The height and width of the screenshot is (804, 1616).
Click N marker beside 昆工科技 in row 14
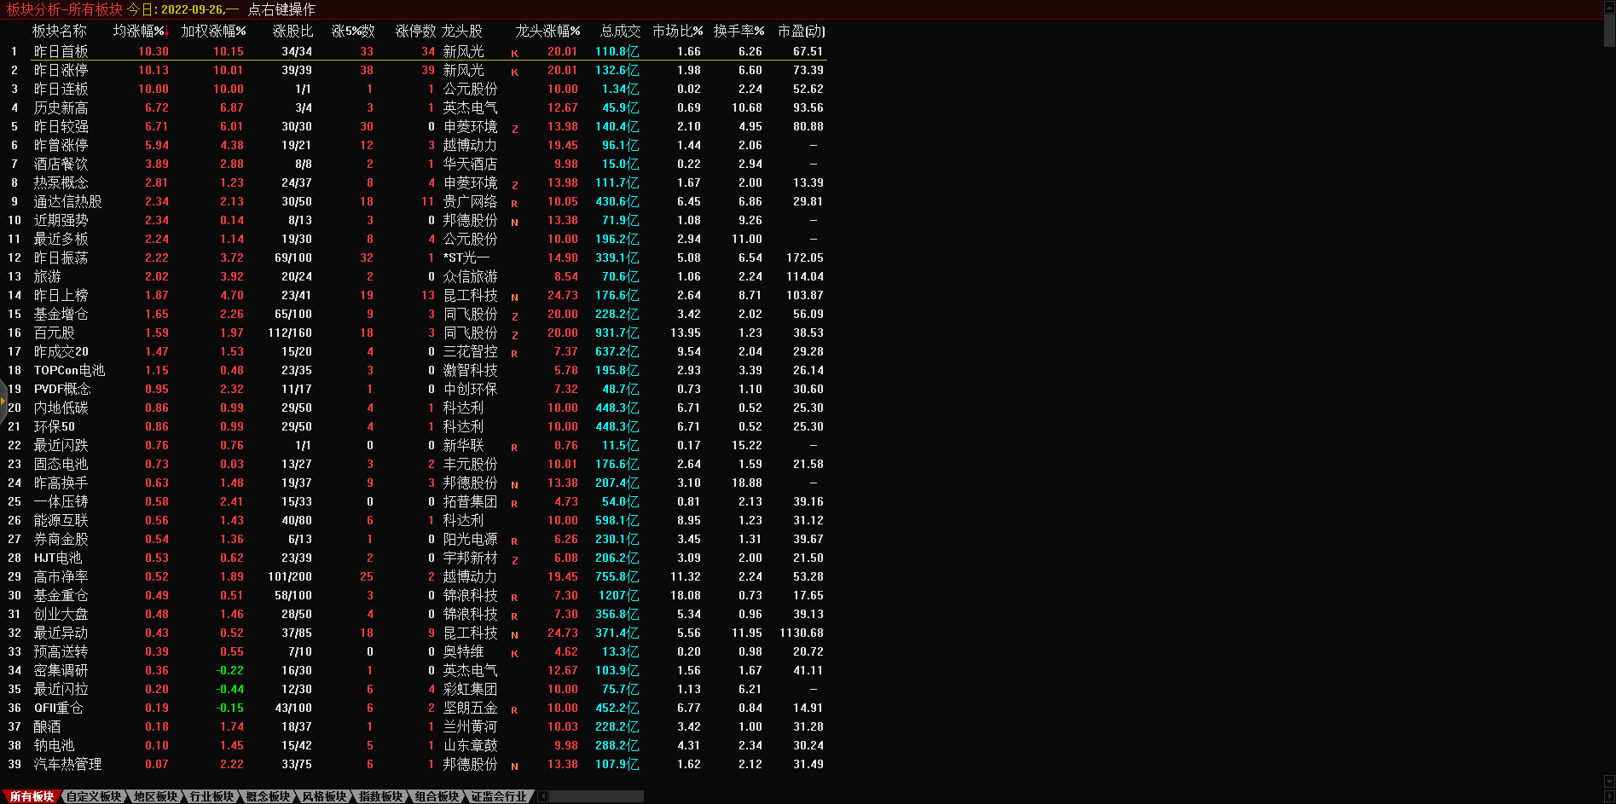pos(514,297)
